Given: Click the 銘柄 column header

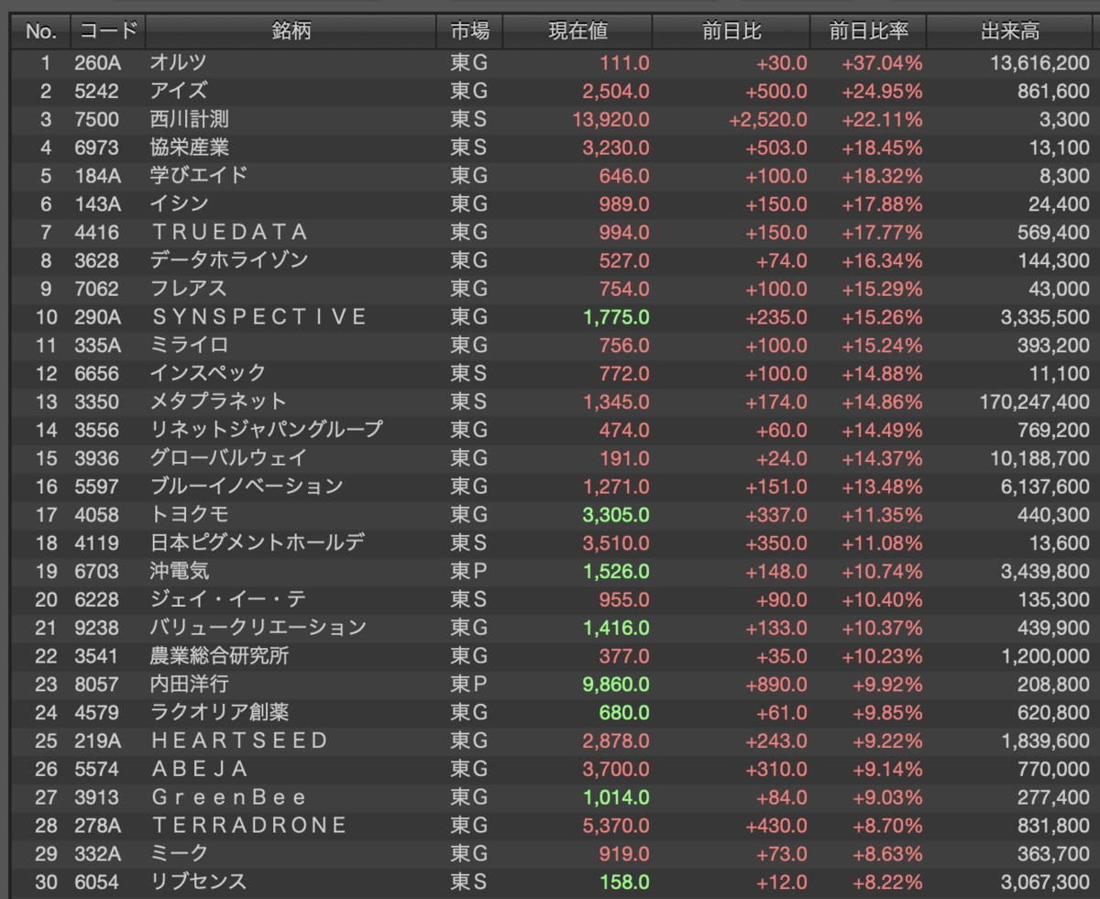Looking at the screenshot, I should coord(291,31).
